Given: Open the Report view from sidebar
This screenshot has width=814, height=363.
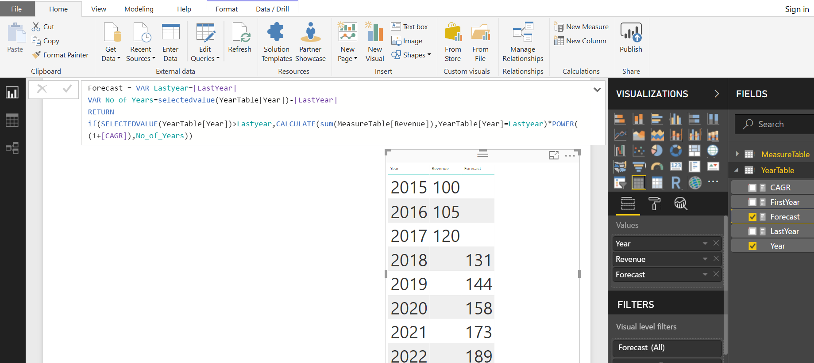Looking at the screenshot, I should click(x=12, y=92).
